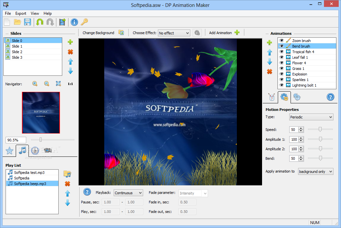Increase Speed value with up stepper

[x=301, y=128]
